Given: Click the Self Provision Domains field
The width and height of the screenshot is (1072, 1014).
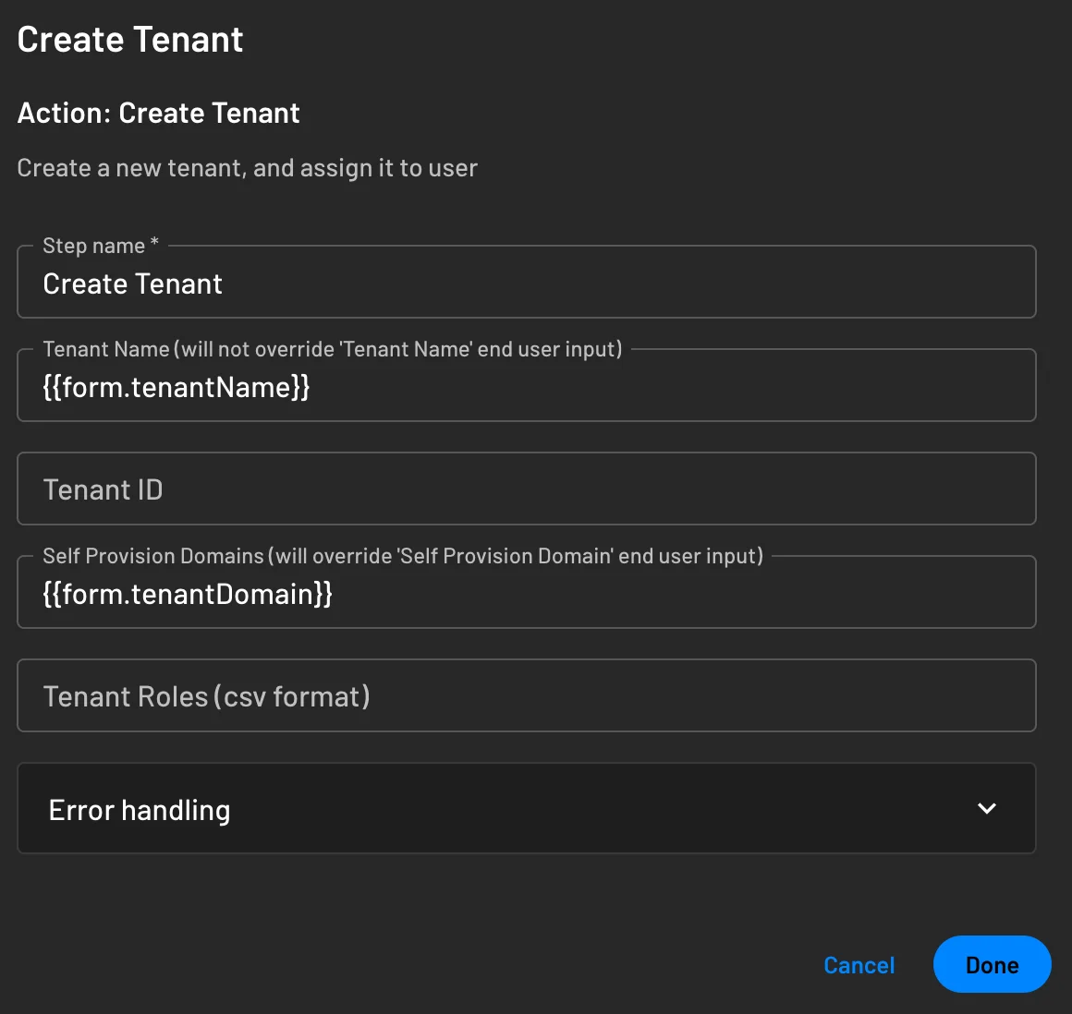Looking at the screenshot, I should [527, 592].
